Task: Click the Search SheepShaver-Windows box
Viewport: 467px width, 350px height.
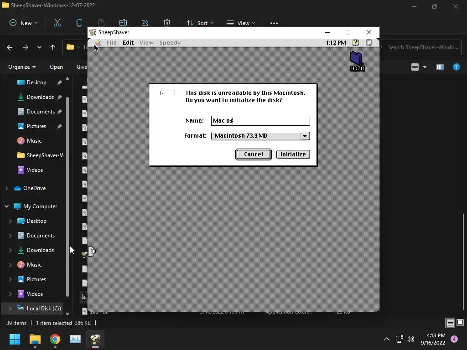Action: click(x=420, y=47)
